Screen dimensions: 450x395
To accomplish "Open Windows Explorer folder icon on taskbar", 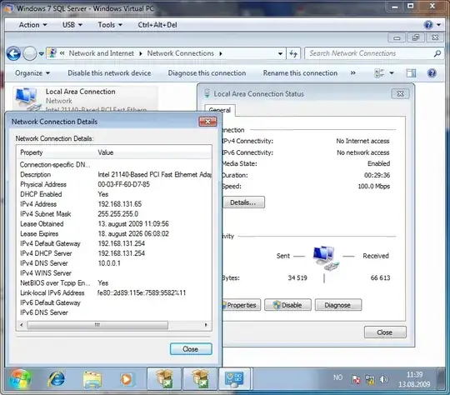I will 92,379.
